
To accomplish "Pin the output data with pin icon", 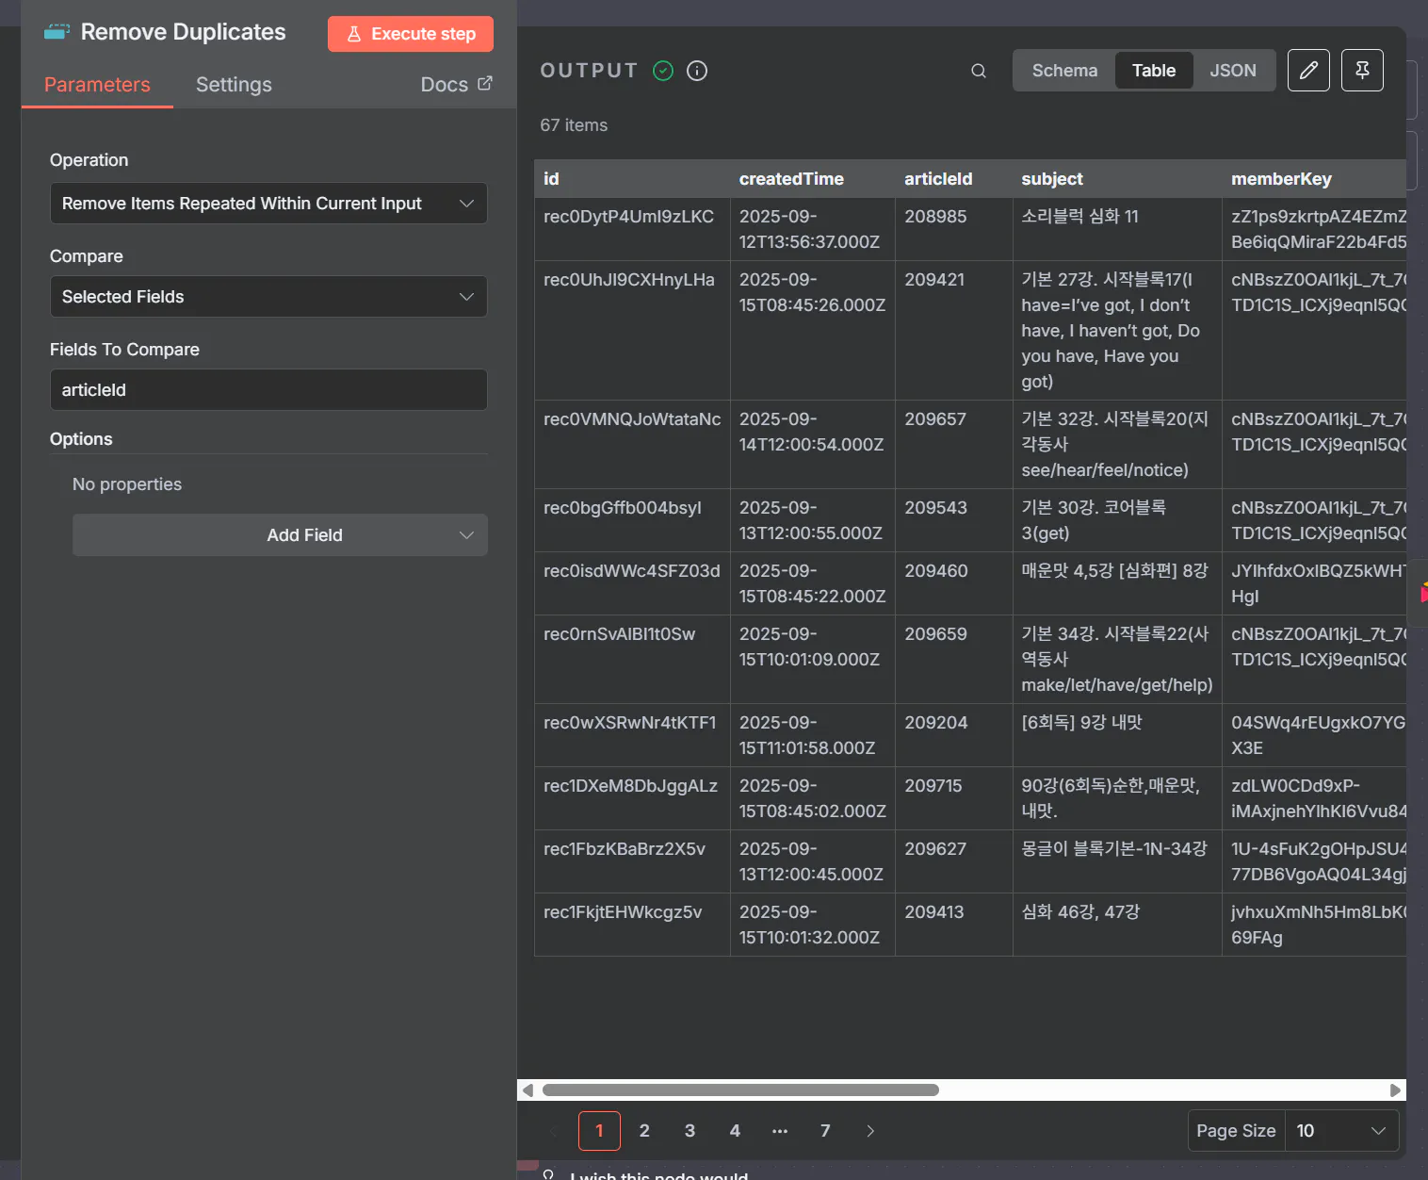I will tap(1362, 71).
